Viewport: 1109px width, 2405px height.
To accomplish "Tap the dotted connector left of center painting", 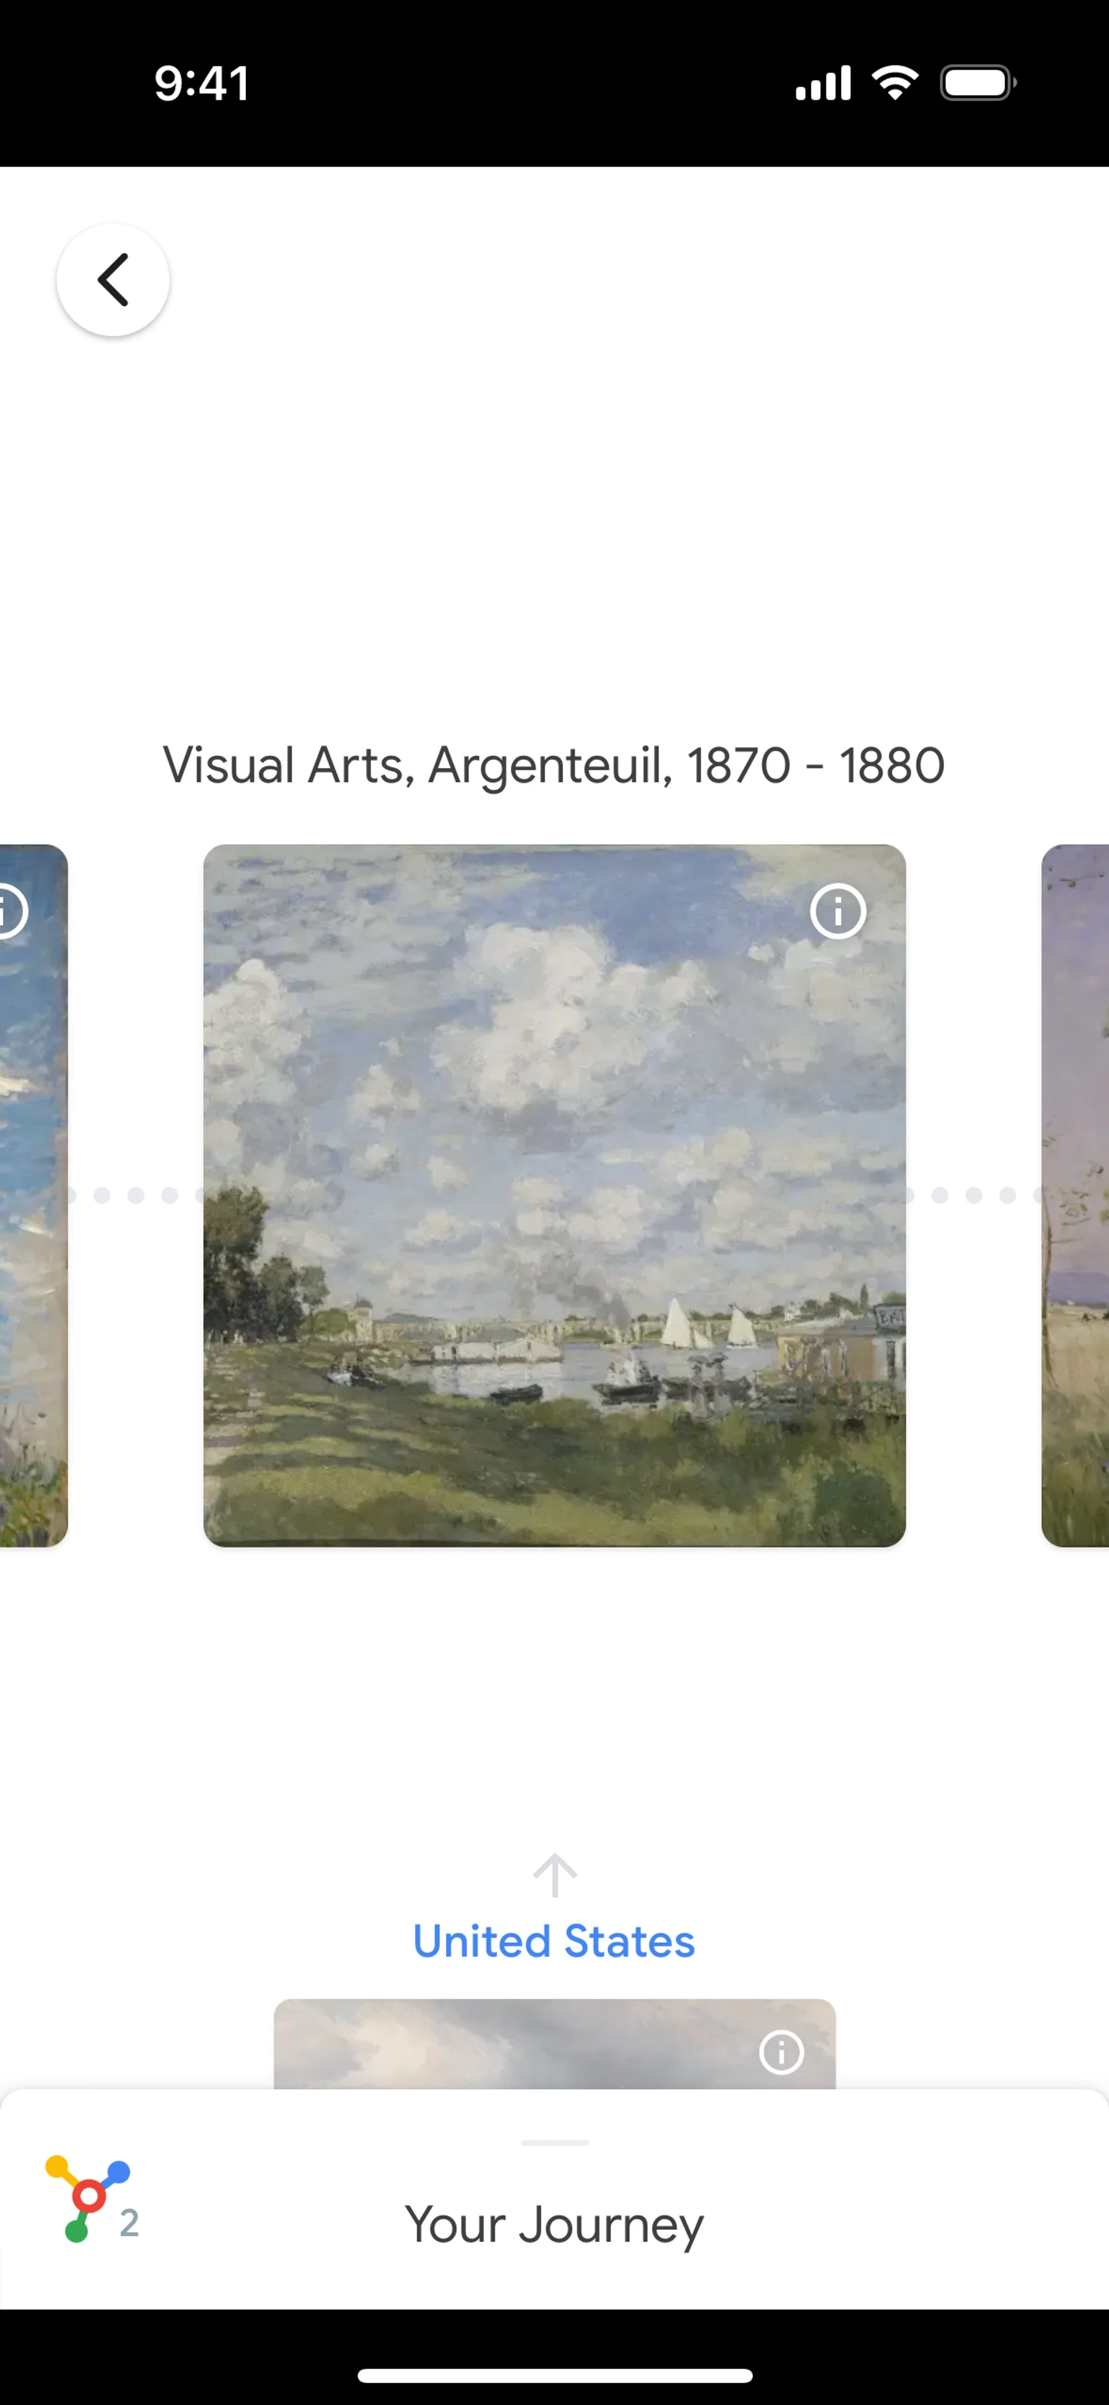I will pos(135,1195).
